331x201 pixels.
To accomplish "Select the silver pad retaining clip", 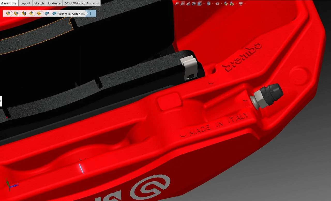I will [x=189, y=68].
